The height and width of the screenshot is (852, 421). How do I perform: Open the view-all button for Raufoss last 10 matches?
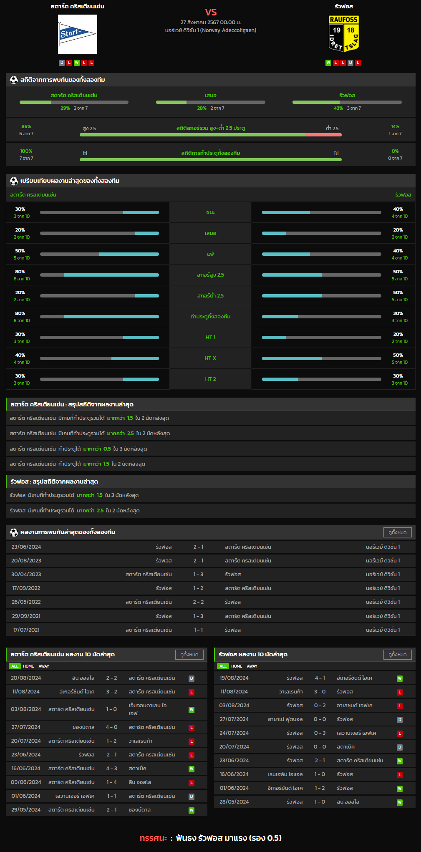[x=398, y=655]
